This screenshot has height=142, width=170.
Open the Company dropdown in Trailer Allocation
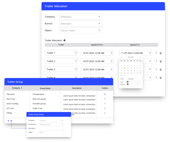[81, 17]
